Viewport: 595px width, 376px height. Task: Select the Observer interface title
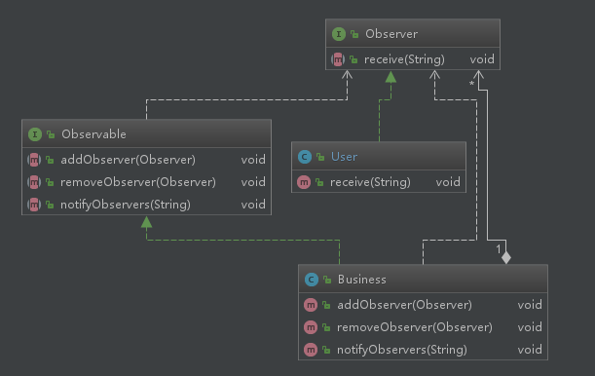click(391, 34)
